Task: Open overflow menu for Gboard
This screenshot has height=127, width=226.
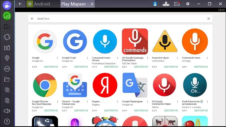Action: (x=88, y=102)
